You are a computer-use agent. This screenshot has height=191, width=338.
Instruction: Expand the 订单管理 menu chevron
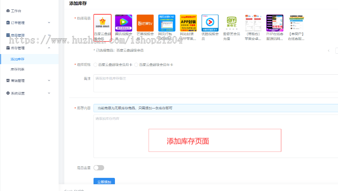tap(49, 23)
